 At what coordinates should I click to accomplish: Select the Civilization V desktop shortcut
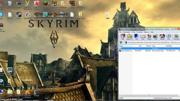click(x=28, y=5)
